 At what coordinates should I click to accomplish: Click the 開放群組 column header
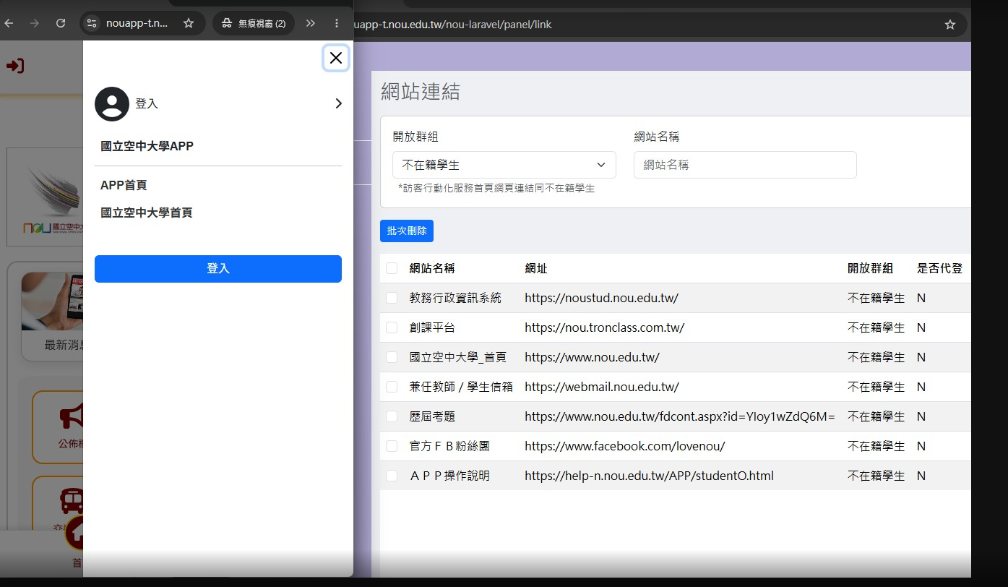coord(871,268)
